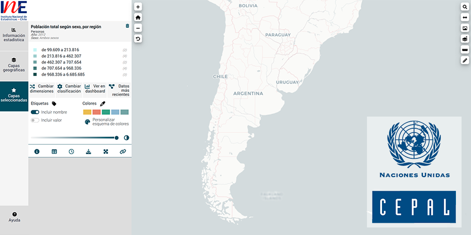The image size is (471, 235).
Task: Toggle the Incluir nombre switch
Action: click(x=35, y=112)
